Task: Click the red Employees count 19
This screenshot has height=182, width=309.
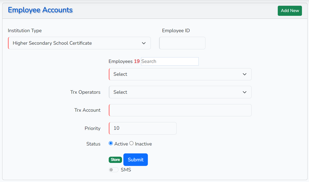Action: 137,61
